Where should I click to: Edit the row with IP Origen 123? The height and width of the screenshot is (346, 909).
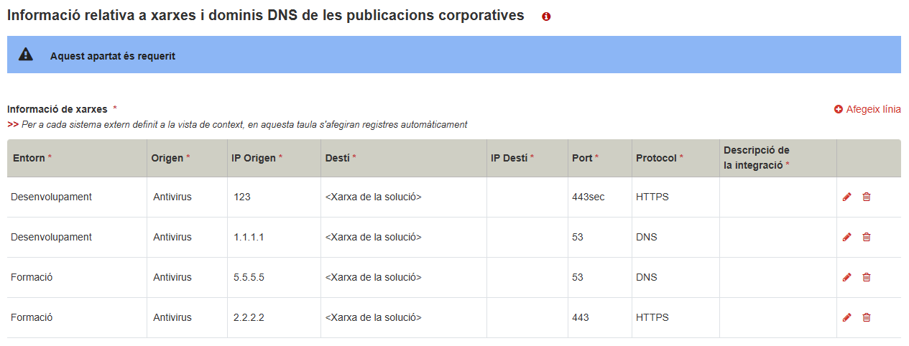[x=846, y=197]
